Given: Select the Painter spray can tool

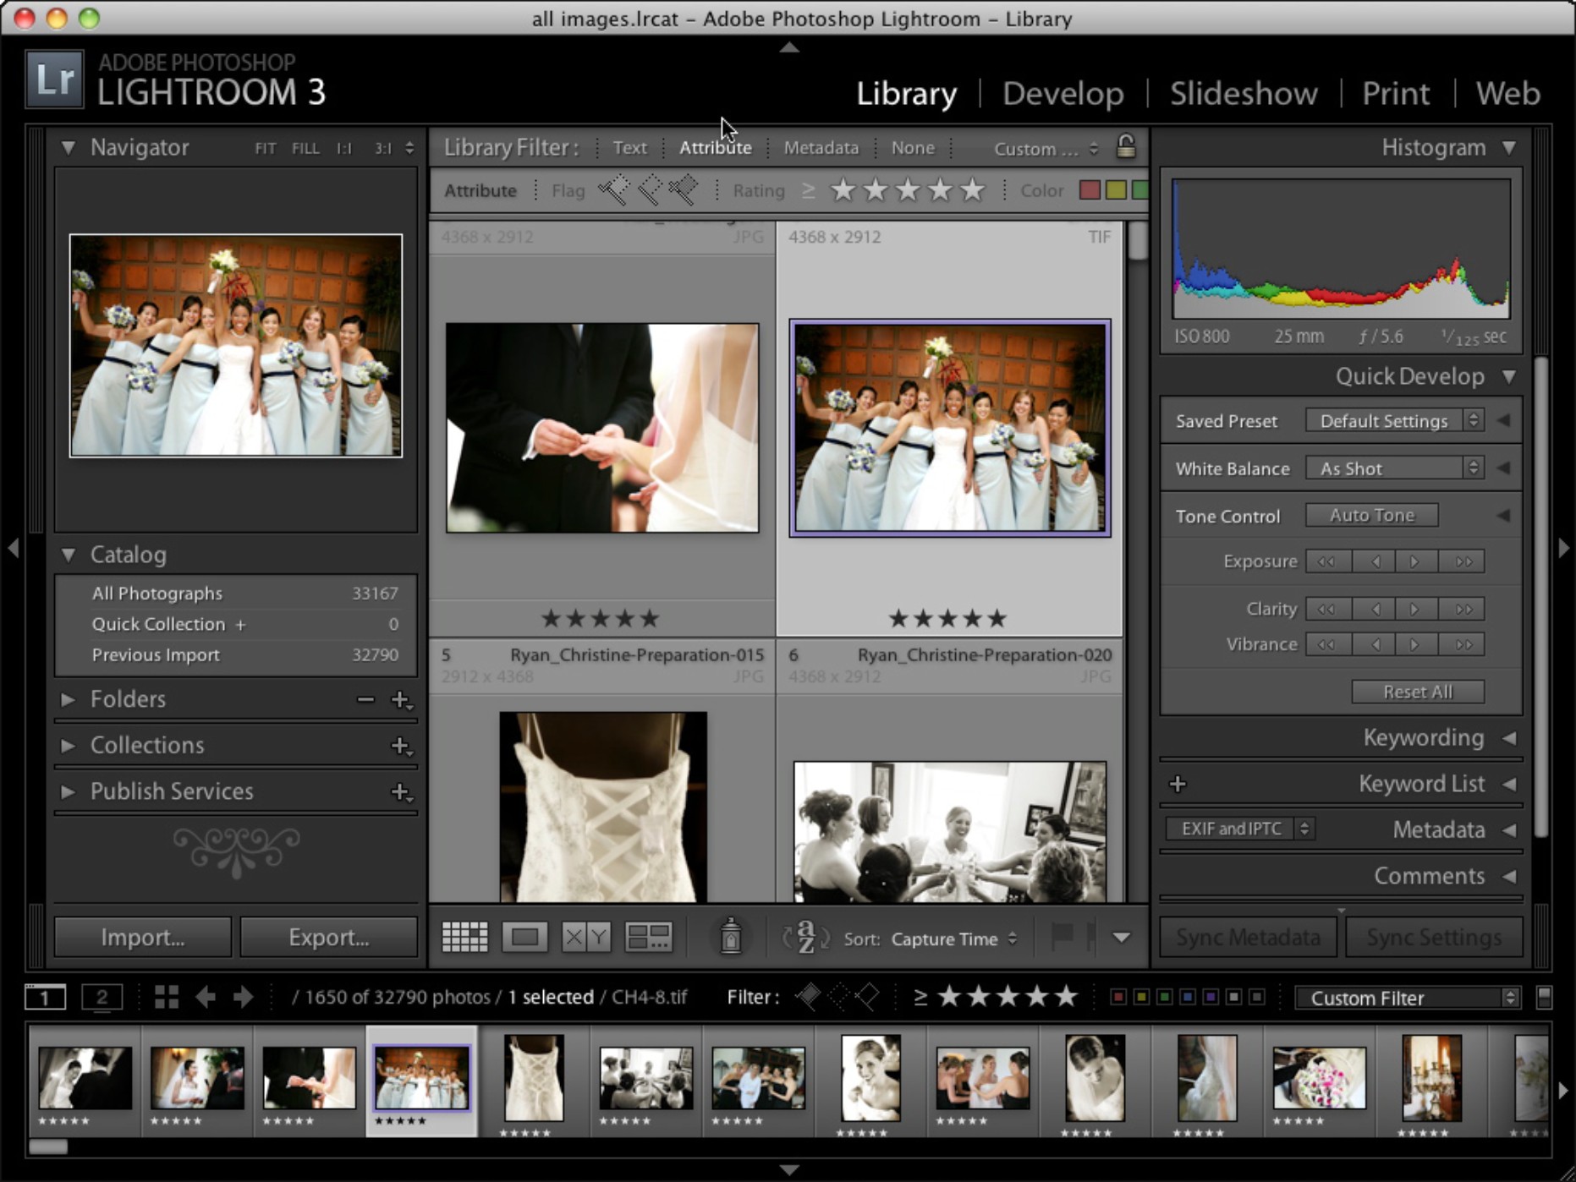Looking at the screenshot, I should pos(730,936).
